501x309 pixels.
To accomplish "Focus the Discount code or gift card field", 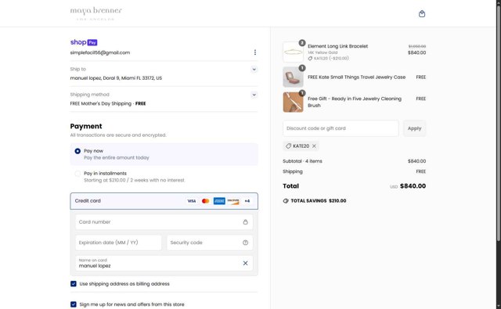I will pyautogui.click(x=341, y=128).
